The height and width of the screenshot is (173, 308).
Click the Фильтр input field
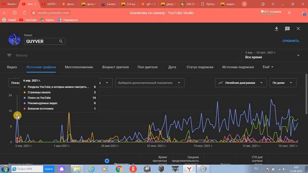(x=21, y=56)
